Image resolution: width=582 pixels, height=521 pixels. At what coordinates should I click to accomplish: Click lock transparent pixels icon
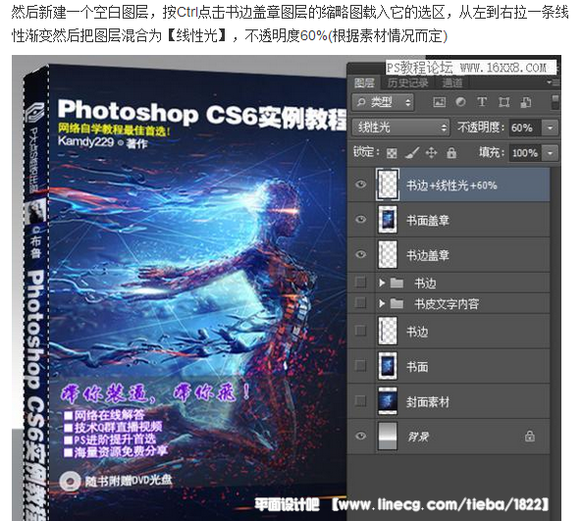392,153
